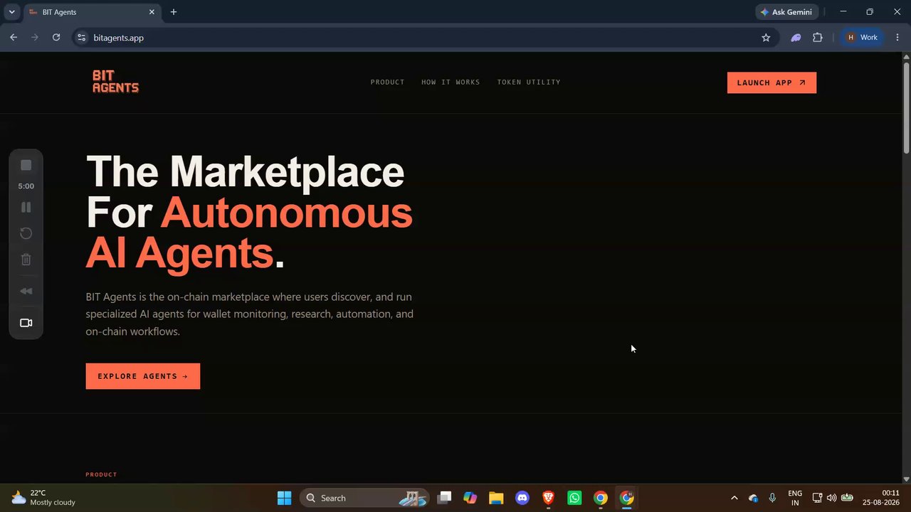Click the microphone icon in the system tray
The width and height of the screenshot is (911, 512).
[x=772, y=498]
